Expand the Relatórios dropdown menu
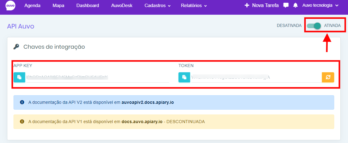The height and width of the screenshot is (143, 348). pos(194,6)
